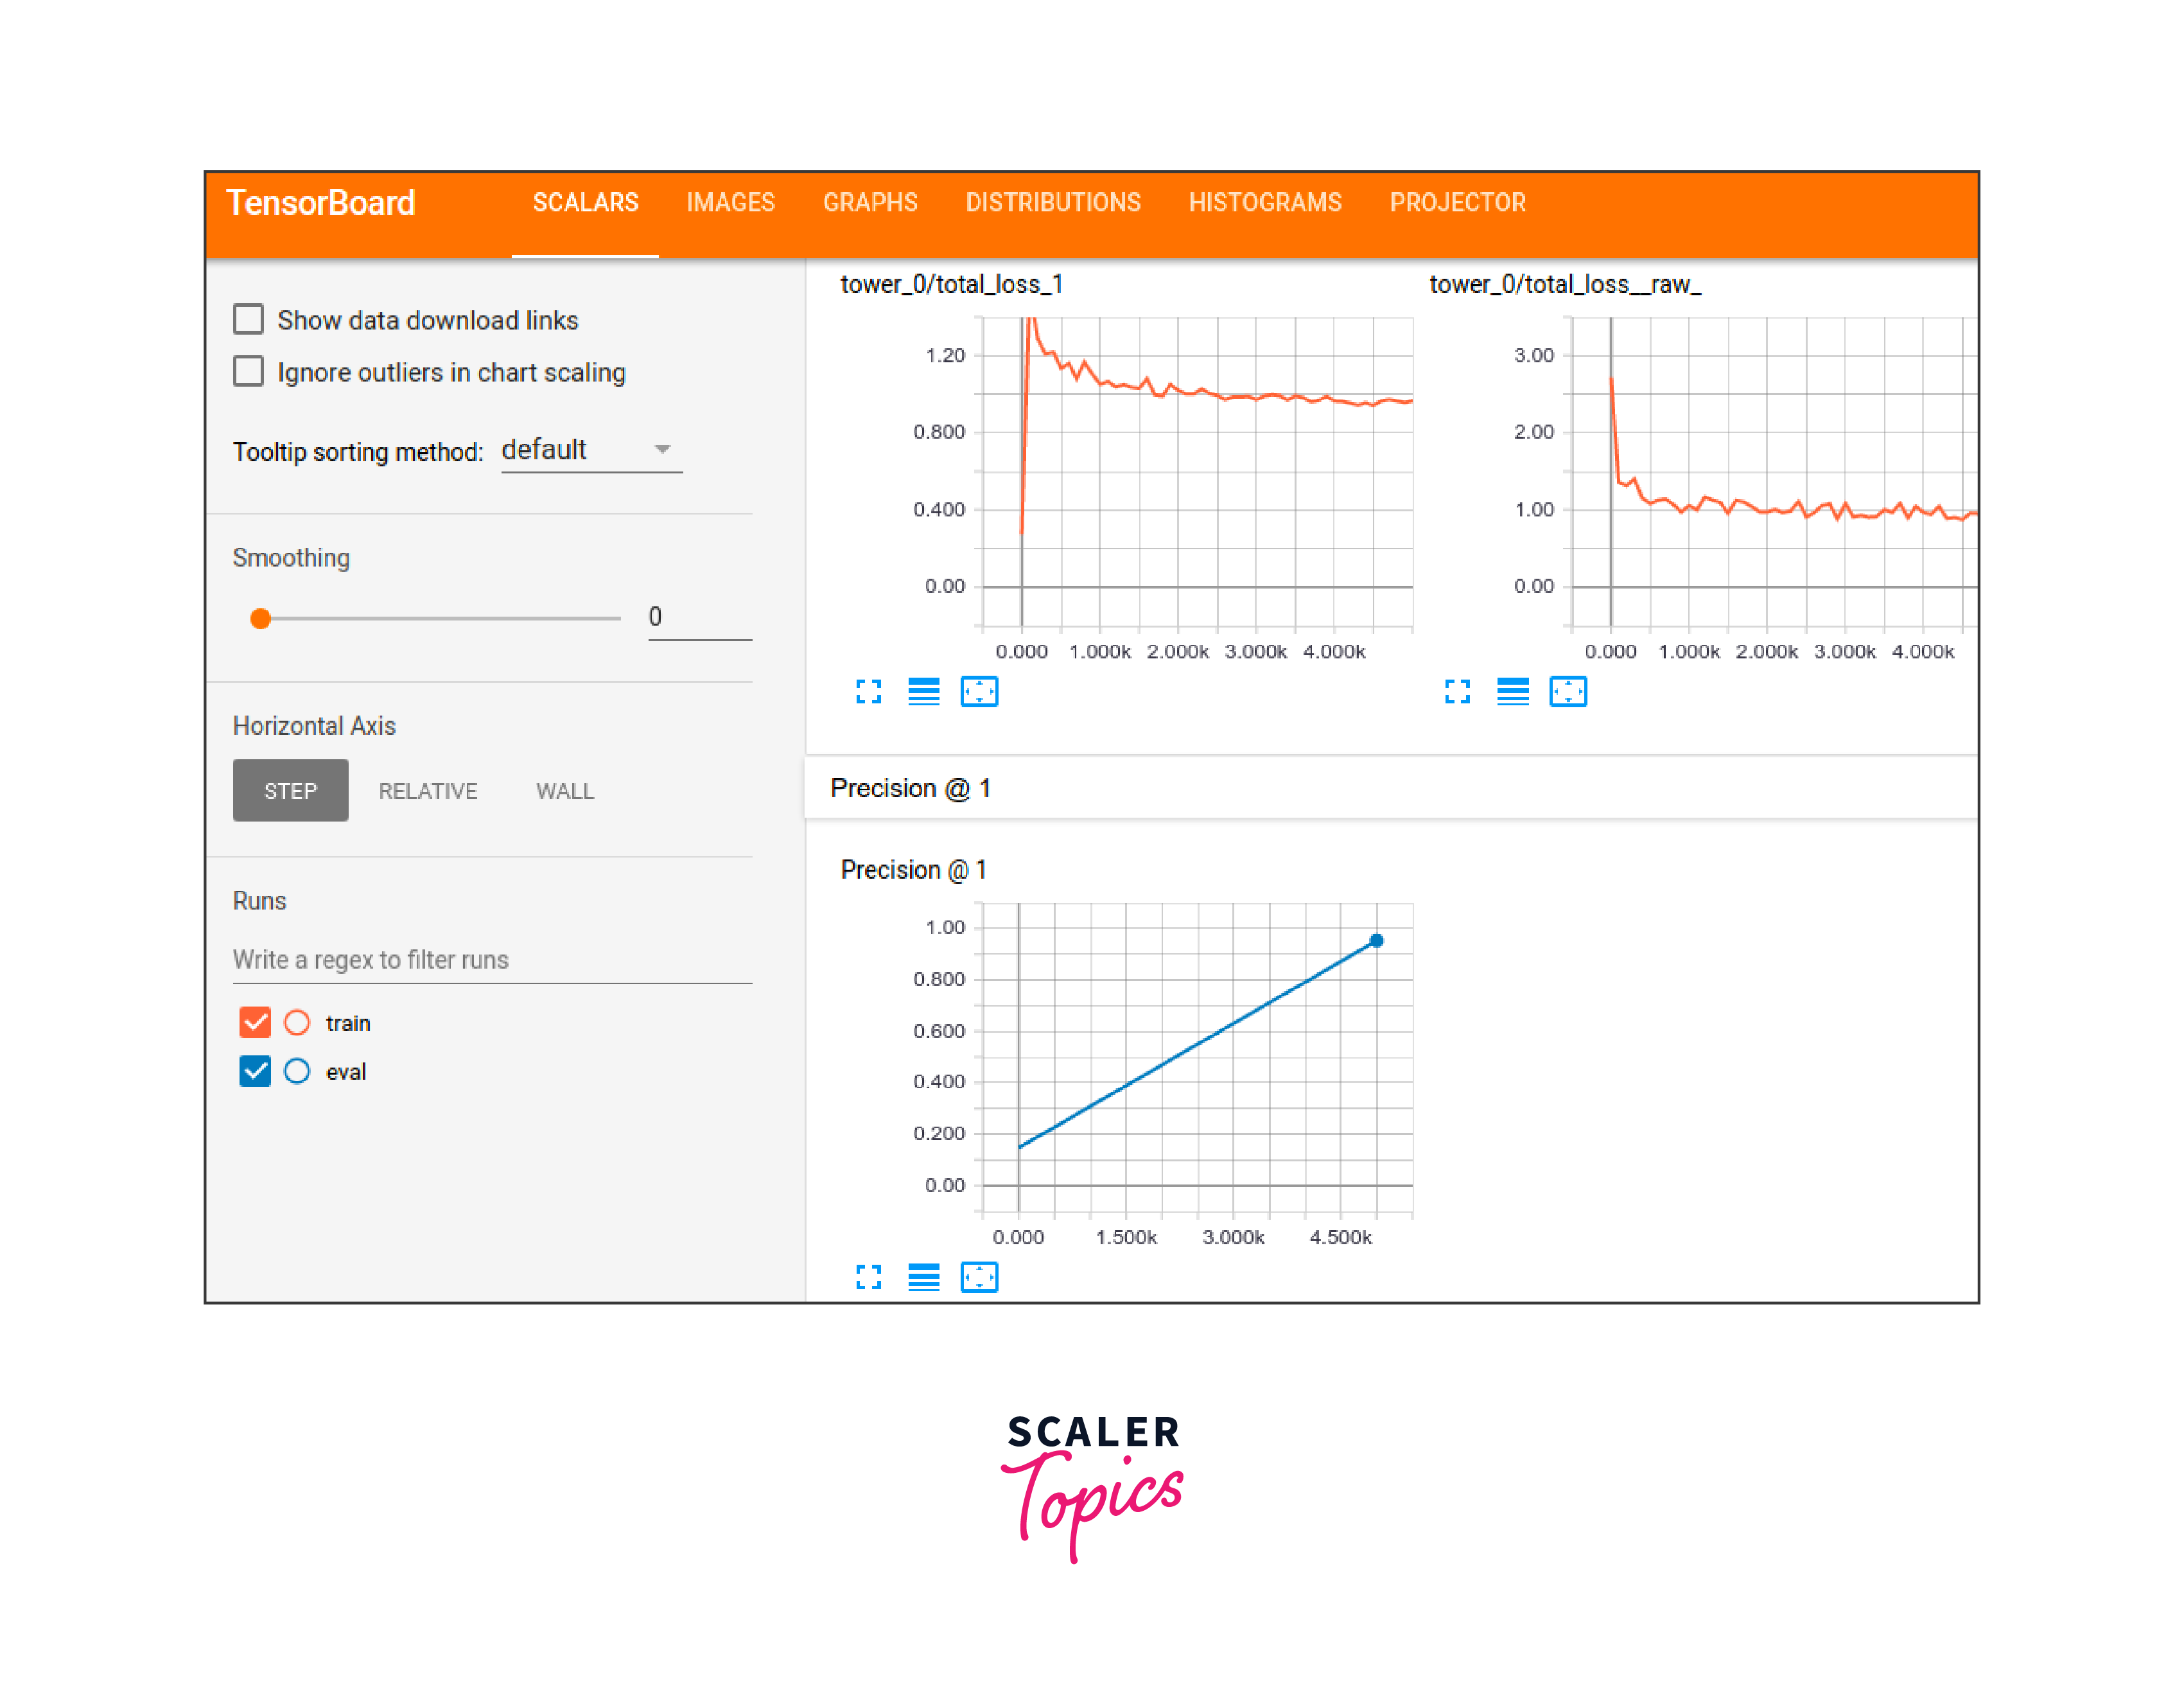This screenshot has width=2184, height=1681.
Task: Toggle log scale on the Precision @ 1 chart
Action: point(923,1277)
